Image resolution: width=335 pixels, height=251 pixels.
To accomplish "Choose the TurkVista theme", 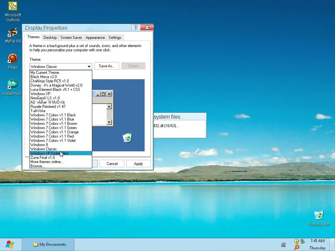I will 61,111.
